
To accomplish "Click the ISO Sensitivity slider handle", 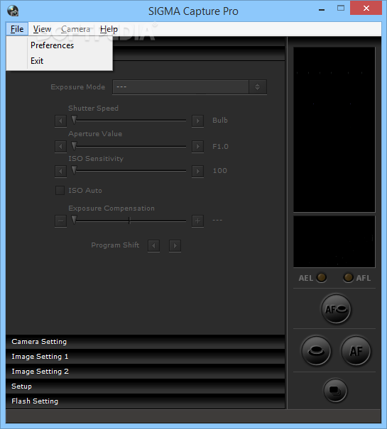I will coord(74,170).
